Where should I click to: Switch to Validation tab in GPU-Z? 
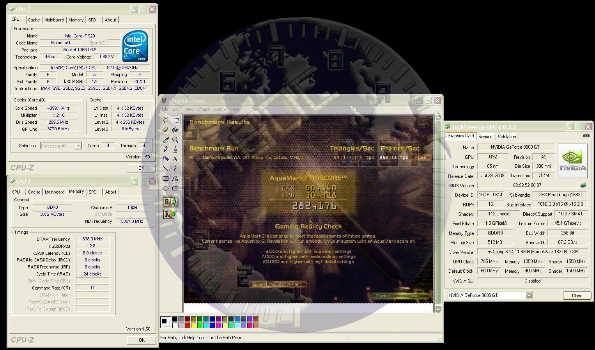click(x=507, y=137)
